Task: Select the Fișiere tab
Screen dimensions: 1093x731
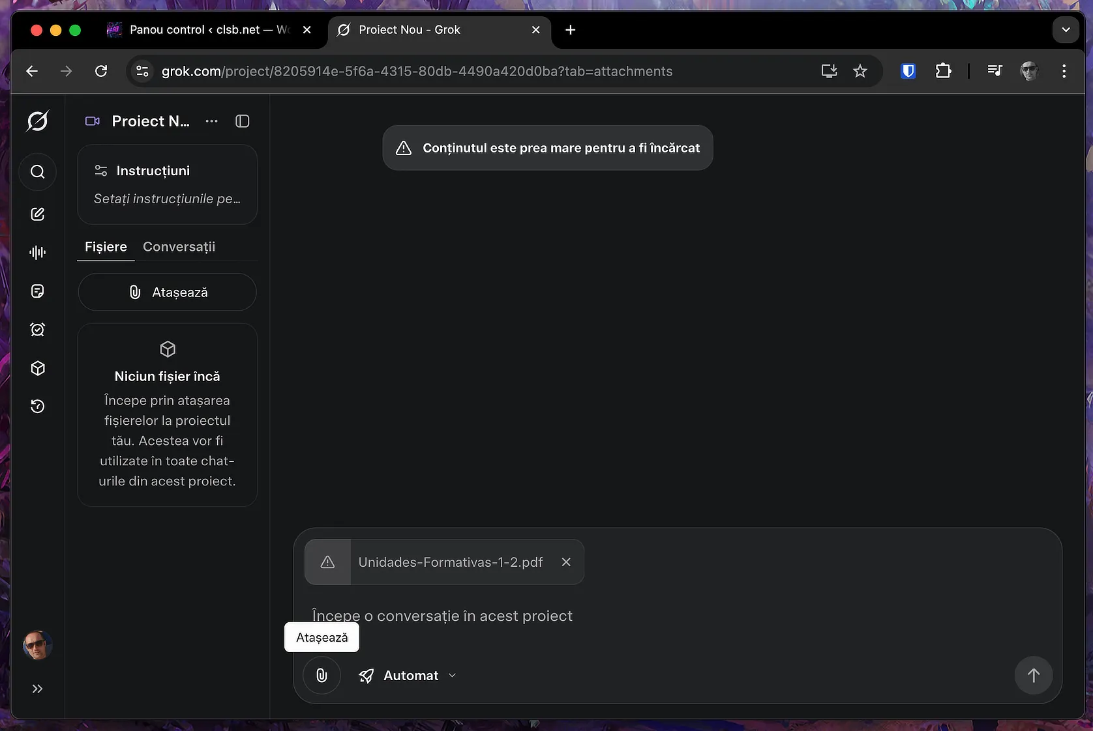Action: click(106, 247)
